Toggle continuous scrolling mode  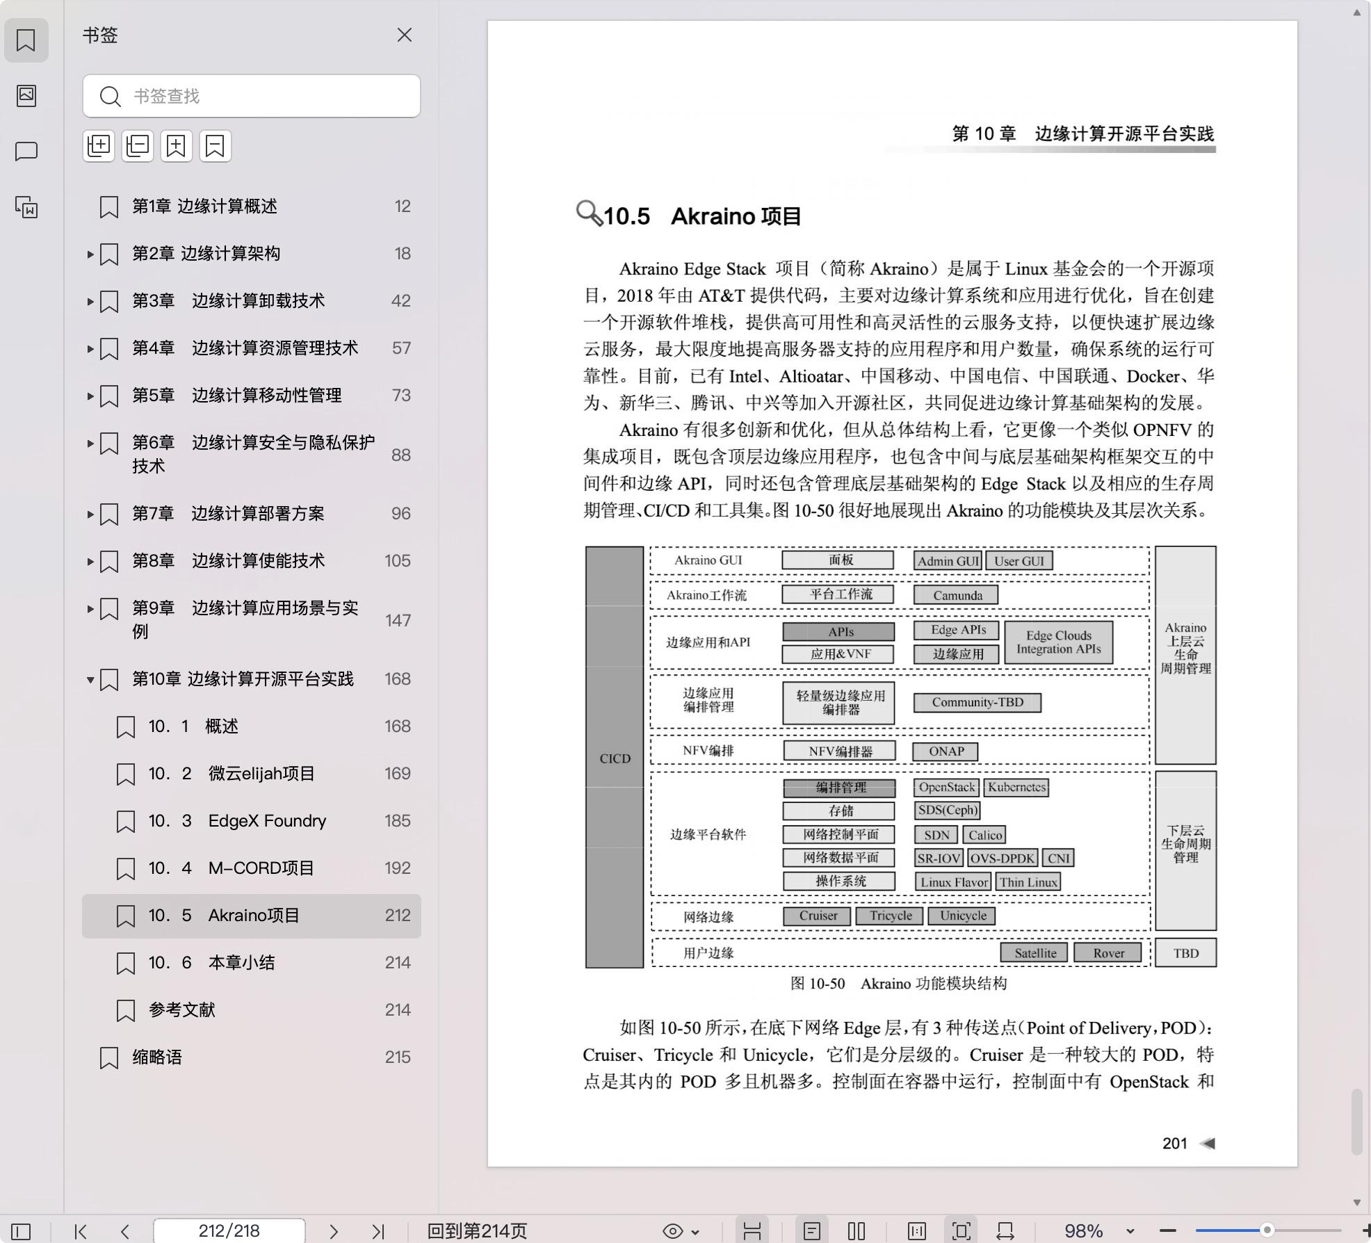752,1231
